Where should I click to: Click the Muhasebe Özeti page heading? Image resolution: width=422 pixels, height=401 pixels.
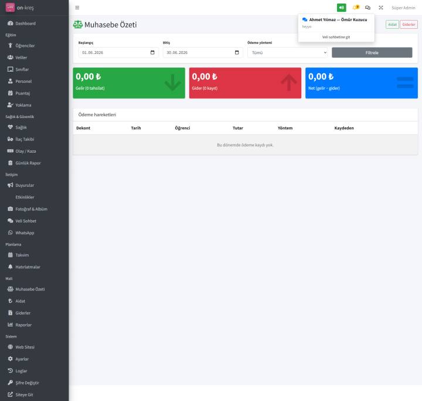pos(110,25)
